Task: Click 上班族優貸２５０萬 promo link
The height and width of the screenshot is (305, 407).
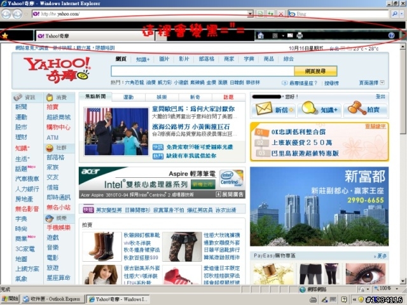Action: pyautogui.click(x=301, y=142)
